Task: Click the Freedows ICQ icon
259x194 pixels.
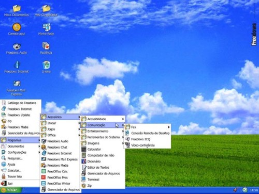Action: point(127,139)
